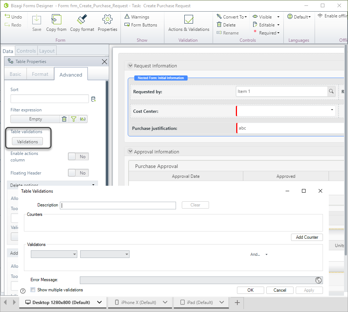Go to previous device tab arrow
This screenshot has height=312, width=348.
5,302
